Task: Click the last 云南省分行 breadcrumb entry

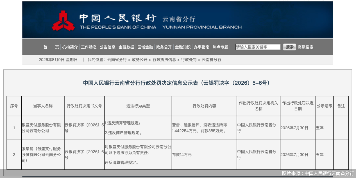Action: [212, 60]
